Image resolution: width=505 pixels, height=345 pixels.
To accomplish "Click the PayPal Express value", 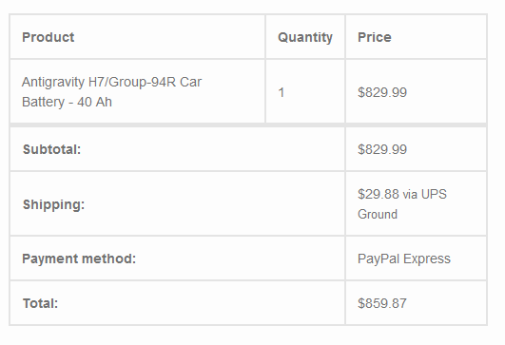I will (404, 259).
